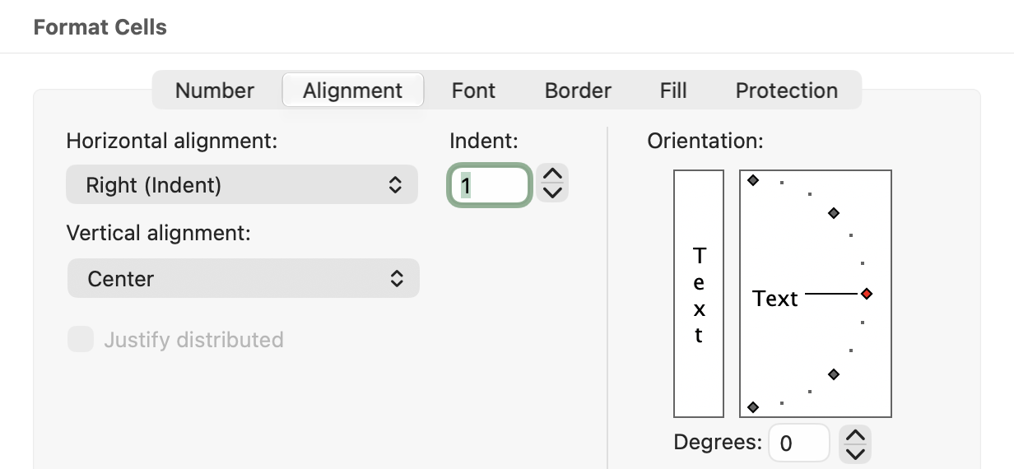Click the Indent value field
The width and height of the screenshot is (1014, 469).
490,185
